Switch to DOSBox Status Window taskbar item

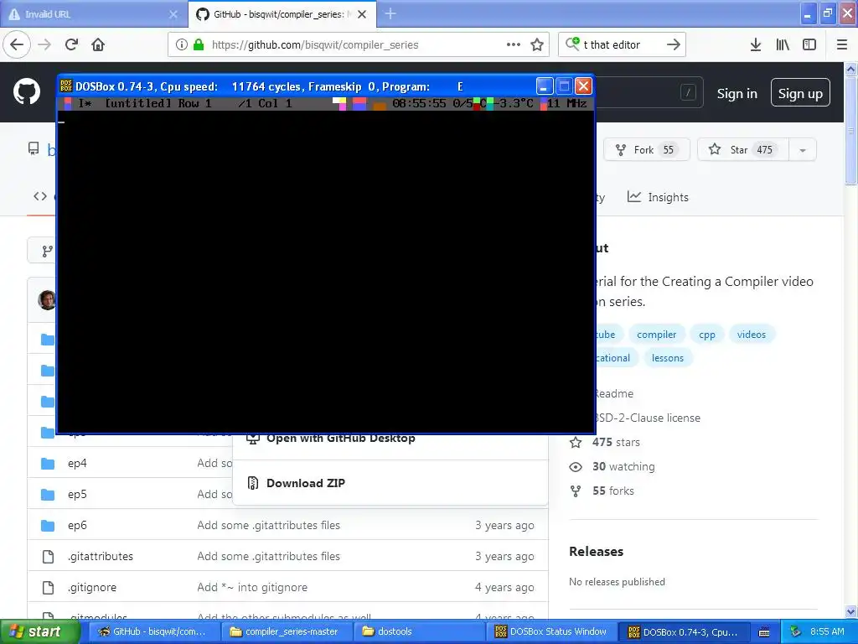[551, 632]
